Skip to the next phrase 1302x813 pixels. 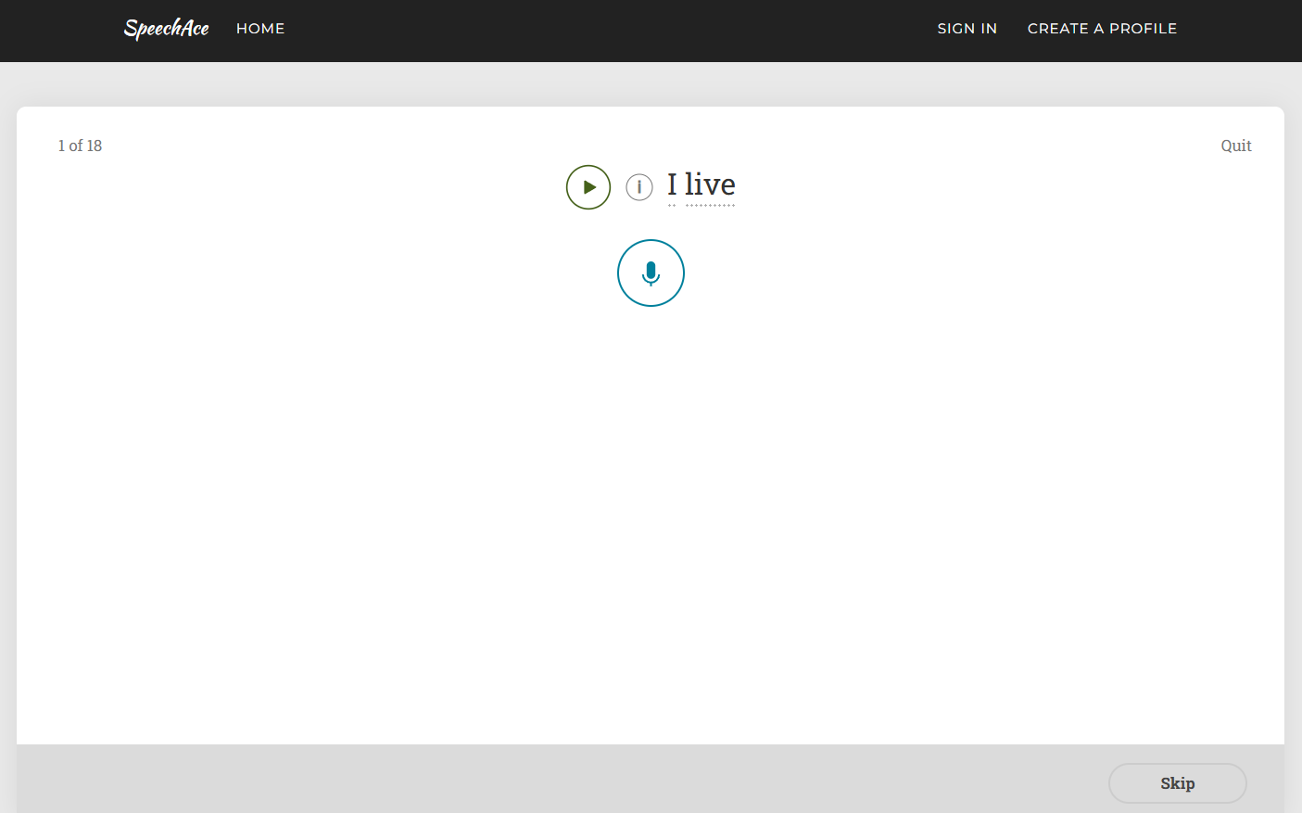pos(1178,783)
